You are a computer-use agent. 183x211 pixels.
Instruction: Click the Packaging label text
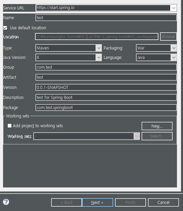[x=113, y=48]
